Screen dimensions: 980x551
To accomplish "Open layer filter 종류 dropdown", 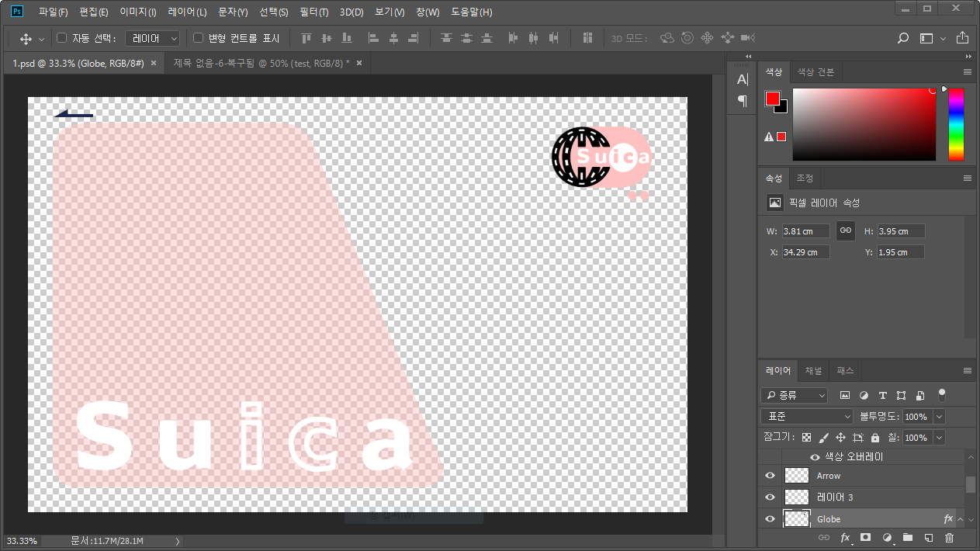I will (x=795, y=395).
